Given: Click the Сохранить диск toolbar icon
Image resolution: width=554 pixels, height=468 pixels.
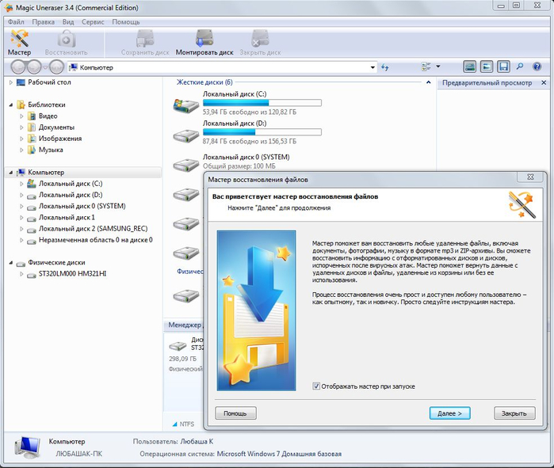Looking at the screenshot, I should coord(145,43).
